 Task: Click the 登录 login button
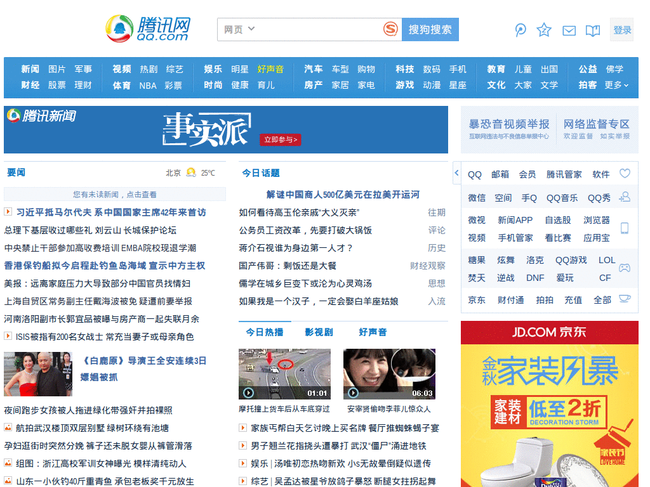(x=622, y=29)
